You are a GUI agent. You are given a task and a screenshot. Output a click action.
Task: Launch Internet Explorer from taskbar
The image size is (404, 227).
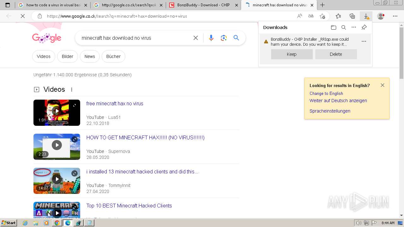pos(25,223)
